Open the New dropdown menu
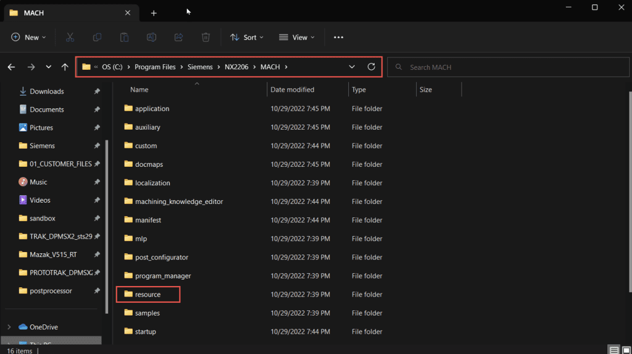632x354 pixels. point(28,37)
